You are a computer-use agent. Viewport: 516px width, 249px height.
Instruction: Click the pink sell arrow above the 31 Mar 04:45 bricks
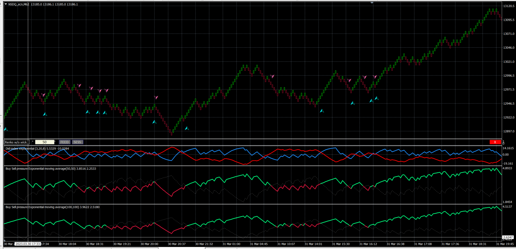tap(272, 76)
